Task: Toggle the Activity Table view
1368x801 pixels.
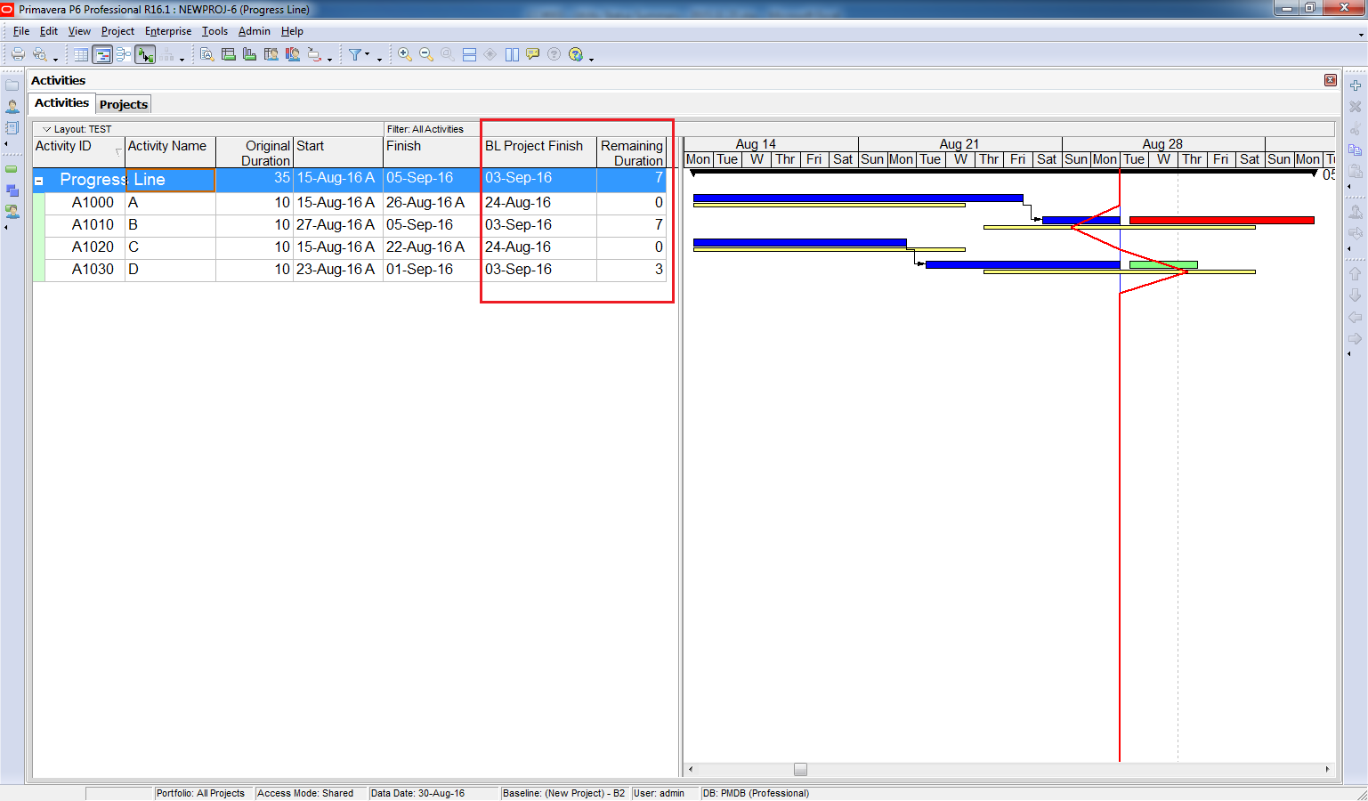Action: 80,54
